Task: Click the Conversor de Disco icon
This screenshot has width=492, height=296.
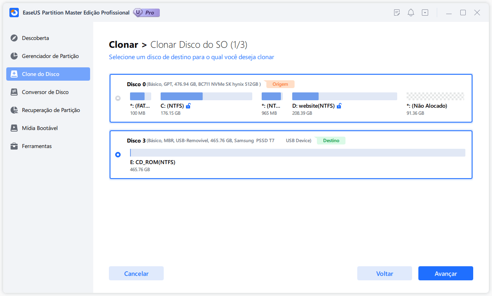Action: (x=14, y=92)
